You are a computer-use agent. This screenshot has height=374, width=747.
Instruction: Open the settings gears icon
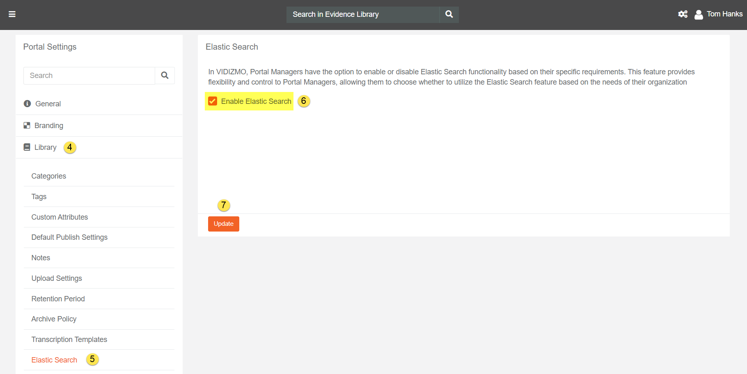683,14
